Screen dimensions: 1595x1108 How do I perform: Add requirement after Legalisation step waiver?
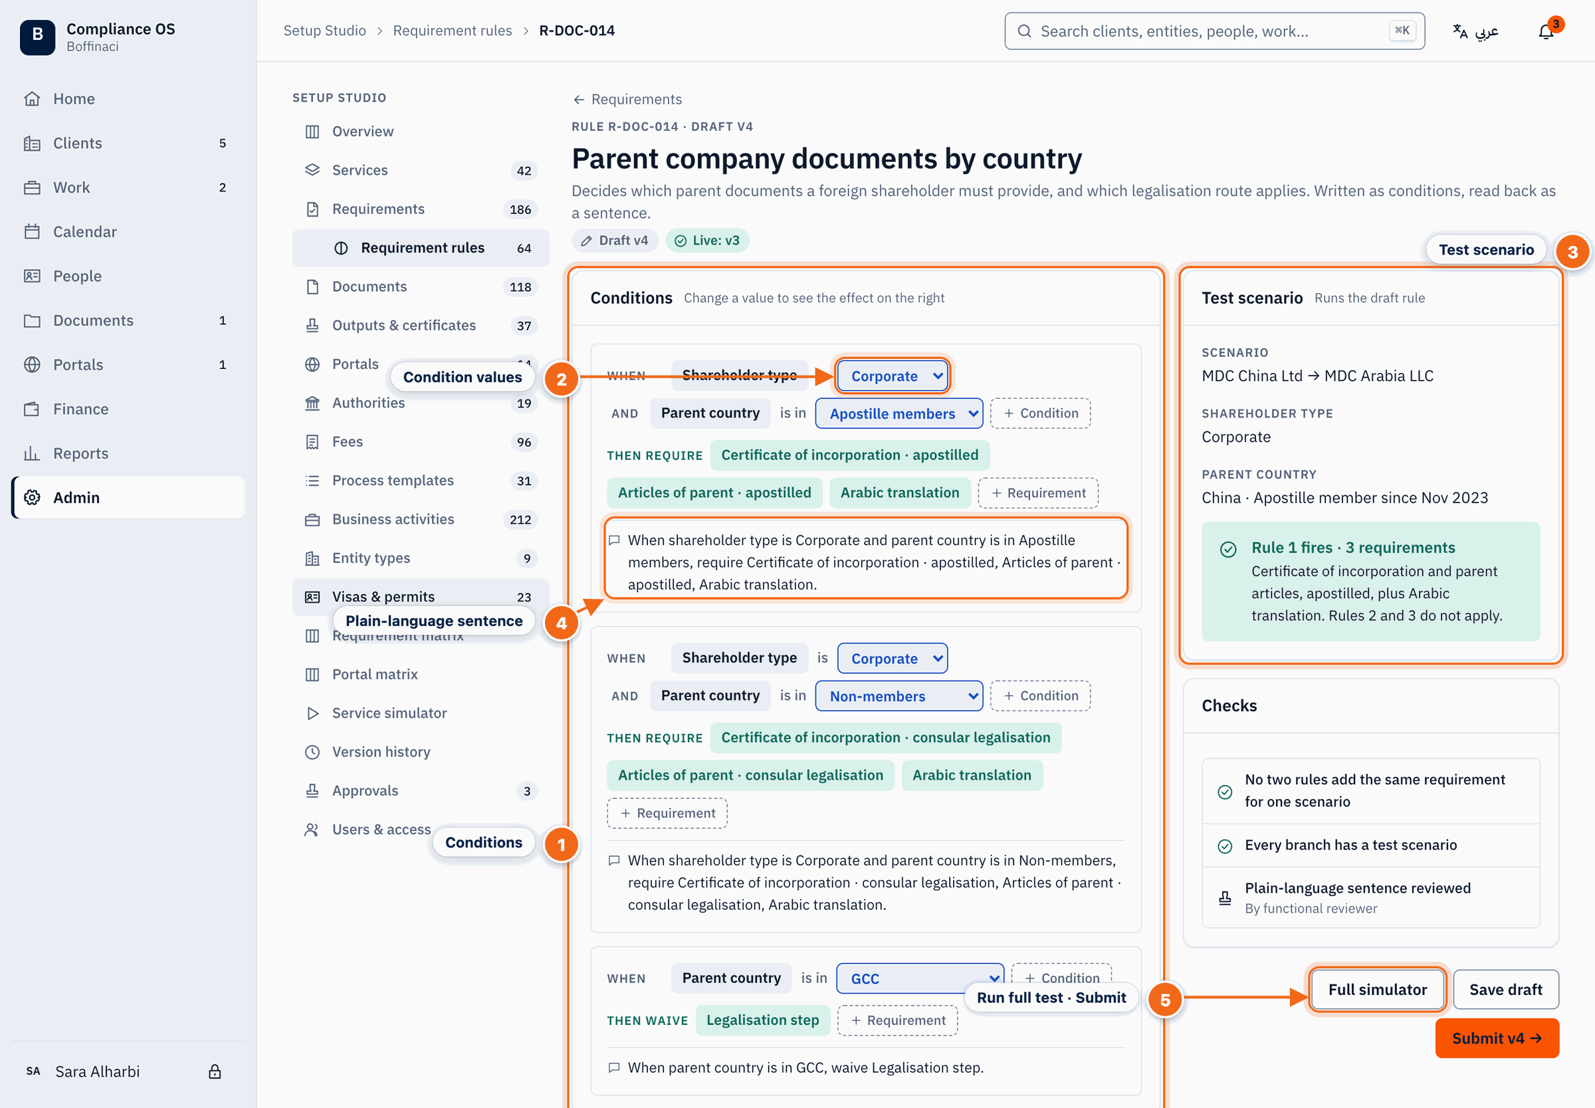pos(897,1020)
